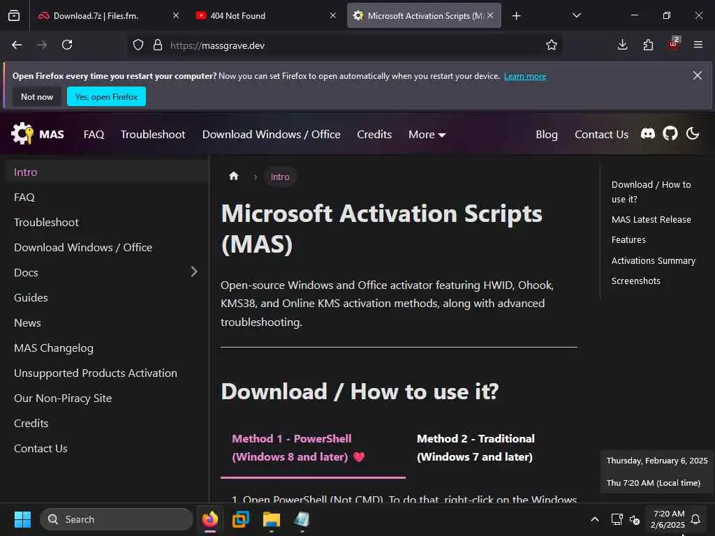This screenshot has height=536, width=715.
Task: Show hidden system tray icons
Action: pyautogui.click(x=595, y=519)
